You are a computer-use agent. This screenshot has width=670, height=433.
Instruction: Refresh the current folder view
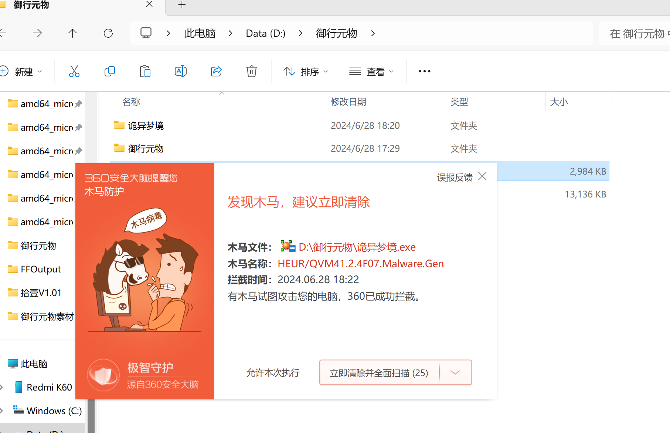click(108, 33)
